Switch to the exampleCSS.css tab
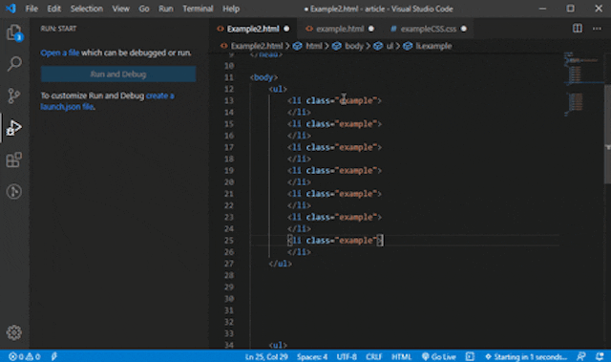Viewport: 611px width, 362px height. [x=429, y=29]
